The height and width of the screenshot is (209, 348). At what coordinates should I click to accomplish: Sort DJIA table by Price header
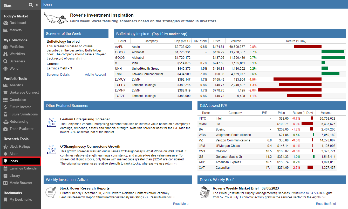coord(281,113)
